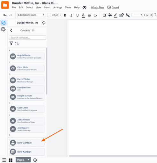Click the shape style icon
The image size is (157, 163).
click(122, 15)
